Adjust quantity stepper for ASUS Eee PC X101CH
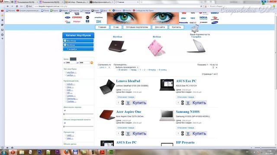Screen dimensions: 277x155 (x=183, y=102)
